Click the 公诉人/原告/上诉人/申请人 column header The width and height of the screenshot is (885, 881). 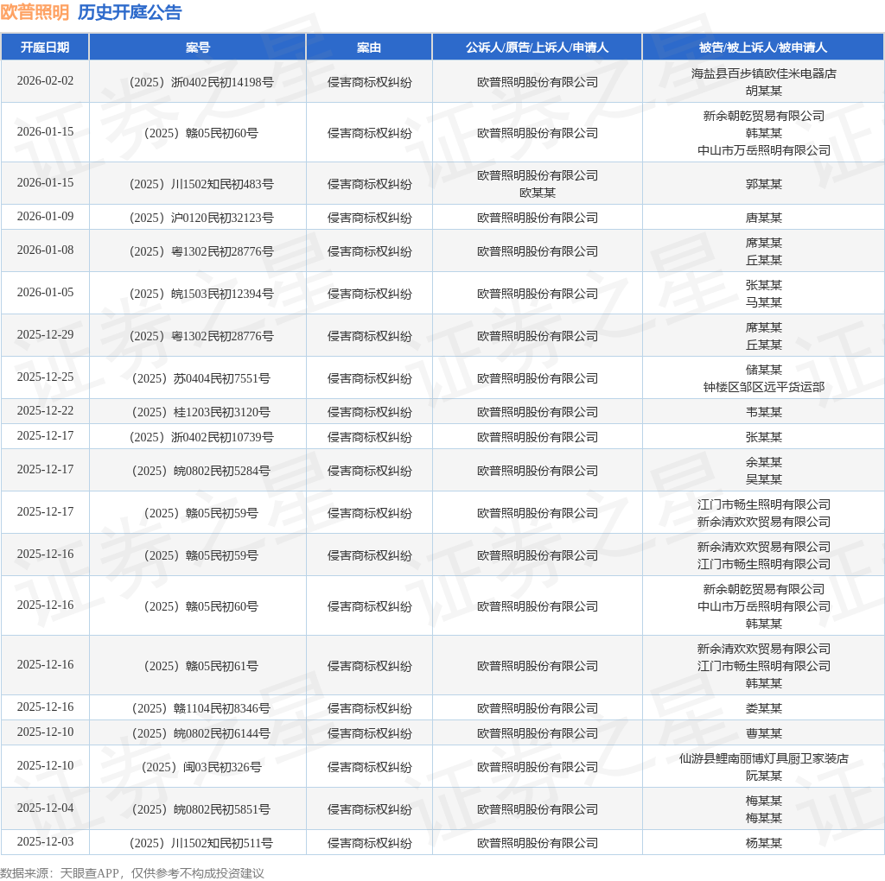[x=538, y=48]
